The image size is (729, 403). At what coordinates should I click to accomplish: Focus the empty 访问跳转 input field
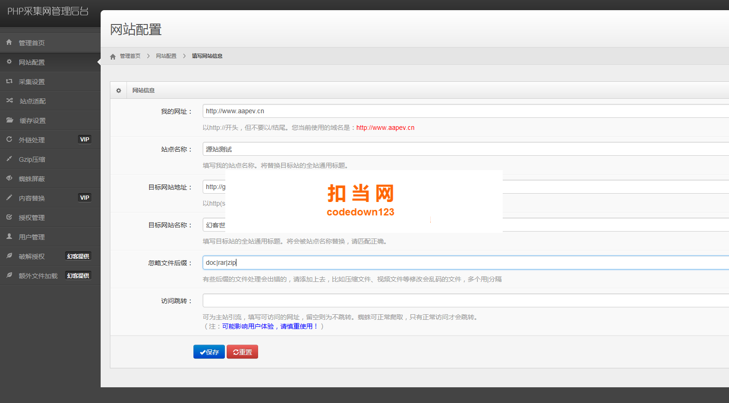[466, 300]
